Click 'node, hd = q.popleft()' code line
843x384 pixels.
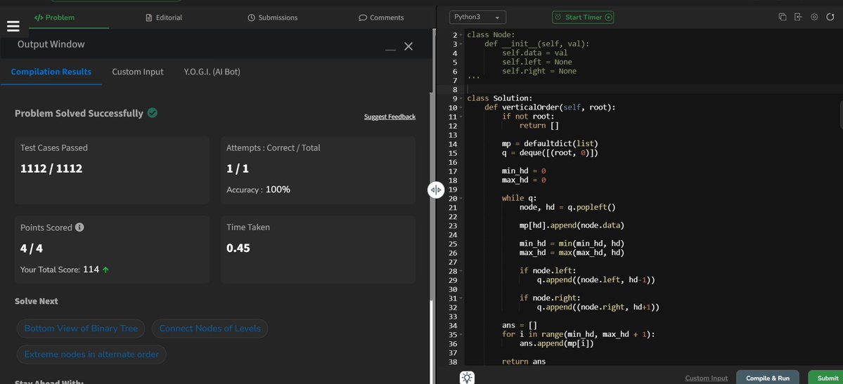[x=567, y=207]
